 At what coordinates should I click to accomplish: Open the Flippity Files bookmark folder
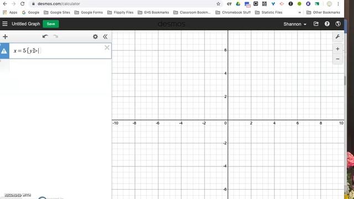pyautogui.click(x=121, y=12)
